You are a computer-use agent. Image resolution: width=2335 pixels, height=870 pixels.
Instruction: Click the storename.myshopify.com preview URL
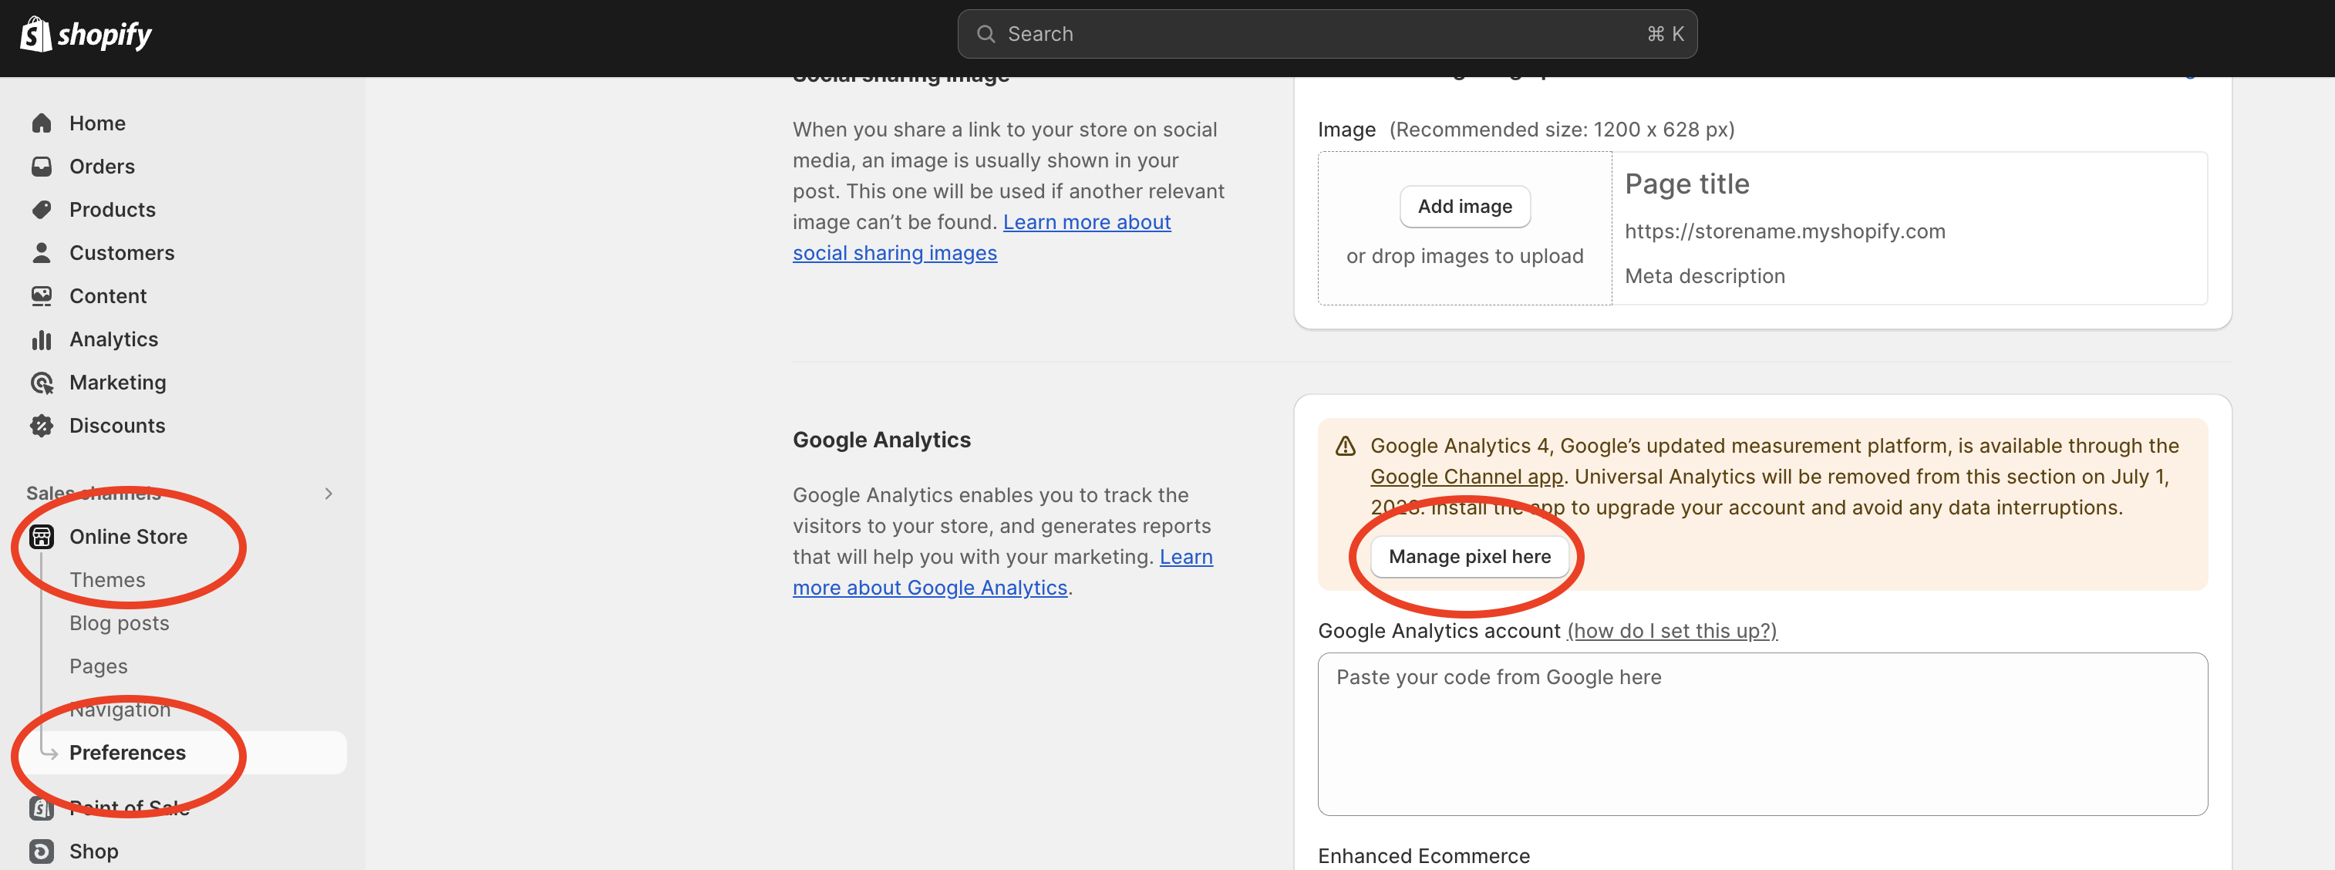click(x=1784, y=231)
